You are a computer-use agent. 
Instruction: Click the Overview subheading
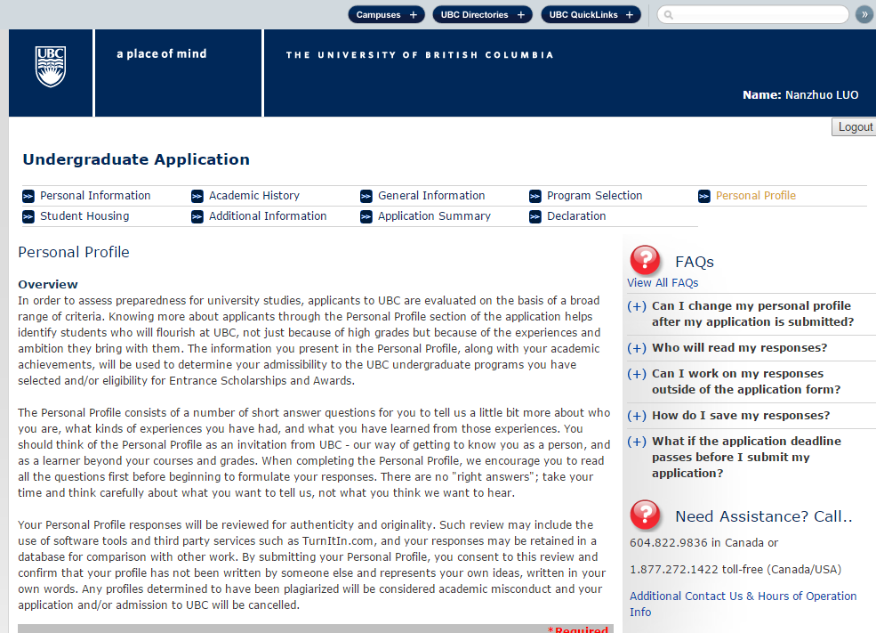click(48, 284)
